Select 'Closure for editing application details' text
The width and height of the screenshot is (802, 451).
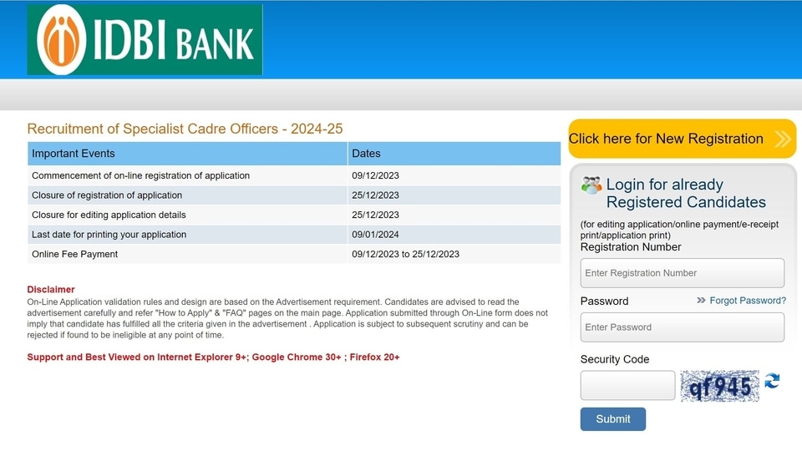pyautogui.click(x=109, y=215)
